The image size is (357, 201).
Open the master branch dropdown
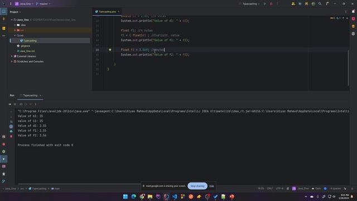tap(43, 4)
